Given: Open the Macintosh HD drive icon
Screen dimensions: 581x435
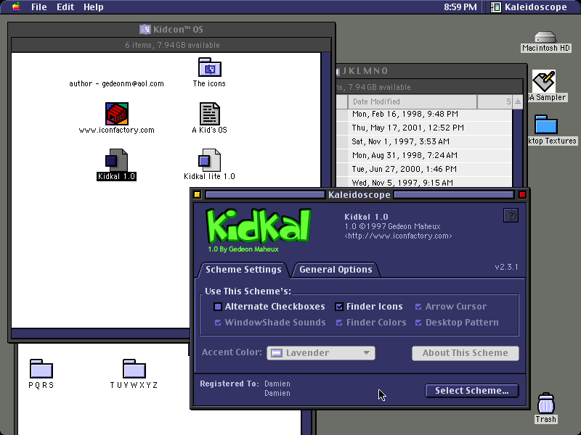Looking at the screenshot, I should click(x=545, y=38).
